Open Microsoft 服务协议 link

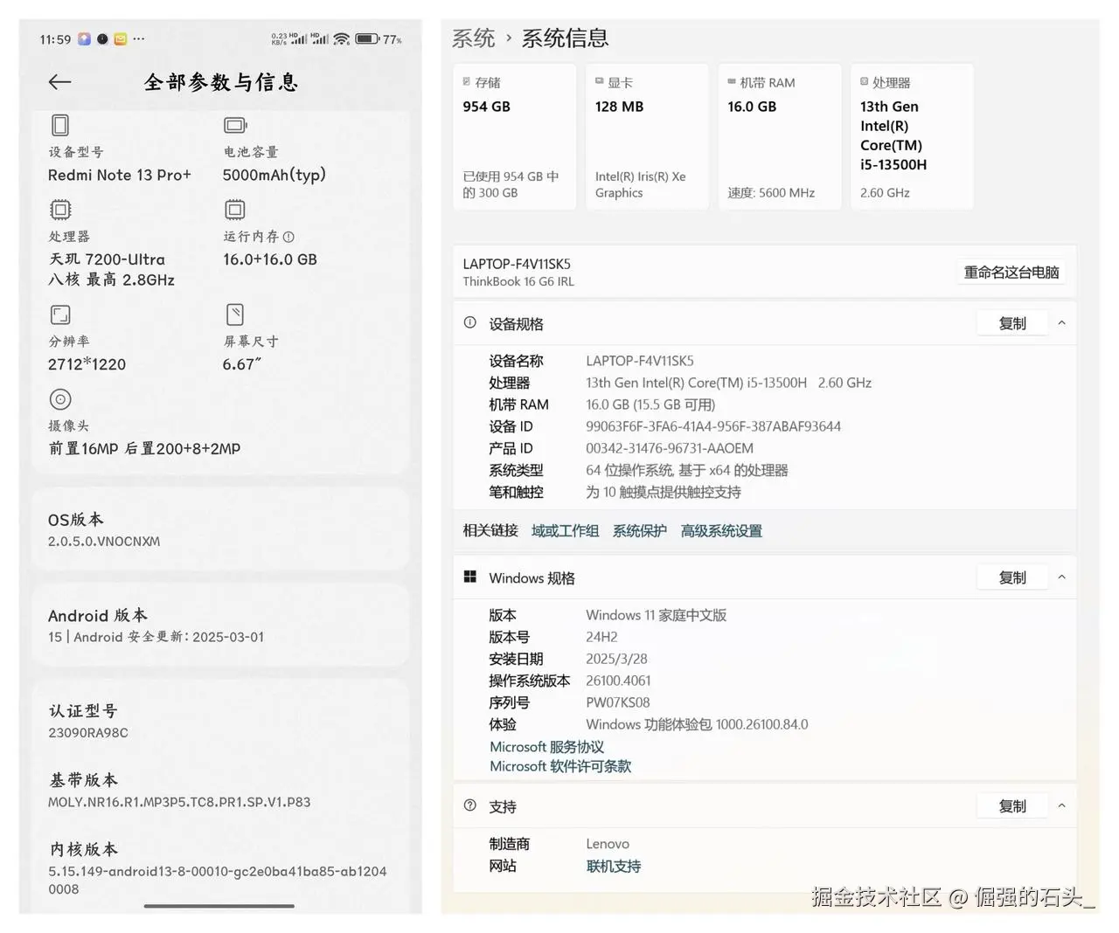546,747
